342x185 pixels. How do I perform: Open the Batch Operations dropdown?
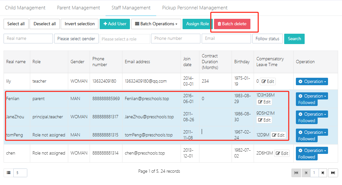pos(156,24)
